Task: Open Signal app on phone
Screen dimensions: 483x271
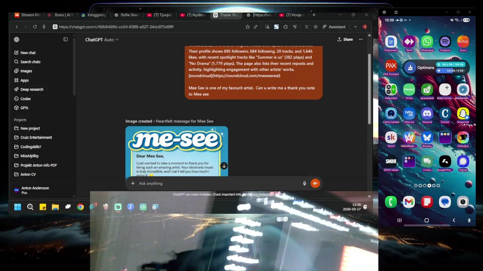Action: [463, 163]
